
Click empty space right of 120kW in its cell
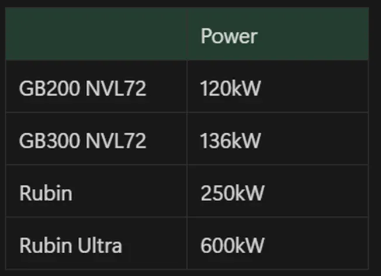(x=316, y=89)
